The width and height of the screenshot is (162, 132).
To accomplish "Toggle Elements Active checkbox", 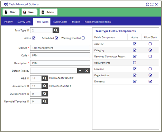I will (x=135, y=81).
